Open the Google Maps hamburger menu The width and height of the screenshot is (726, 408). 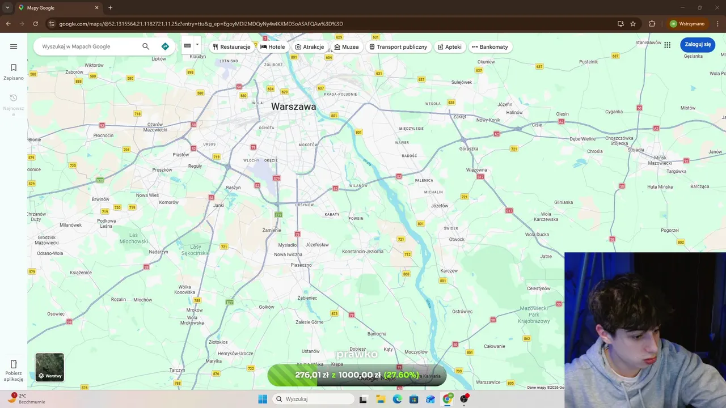[14, 46]
